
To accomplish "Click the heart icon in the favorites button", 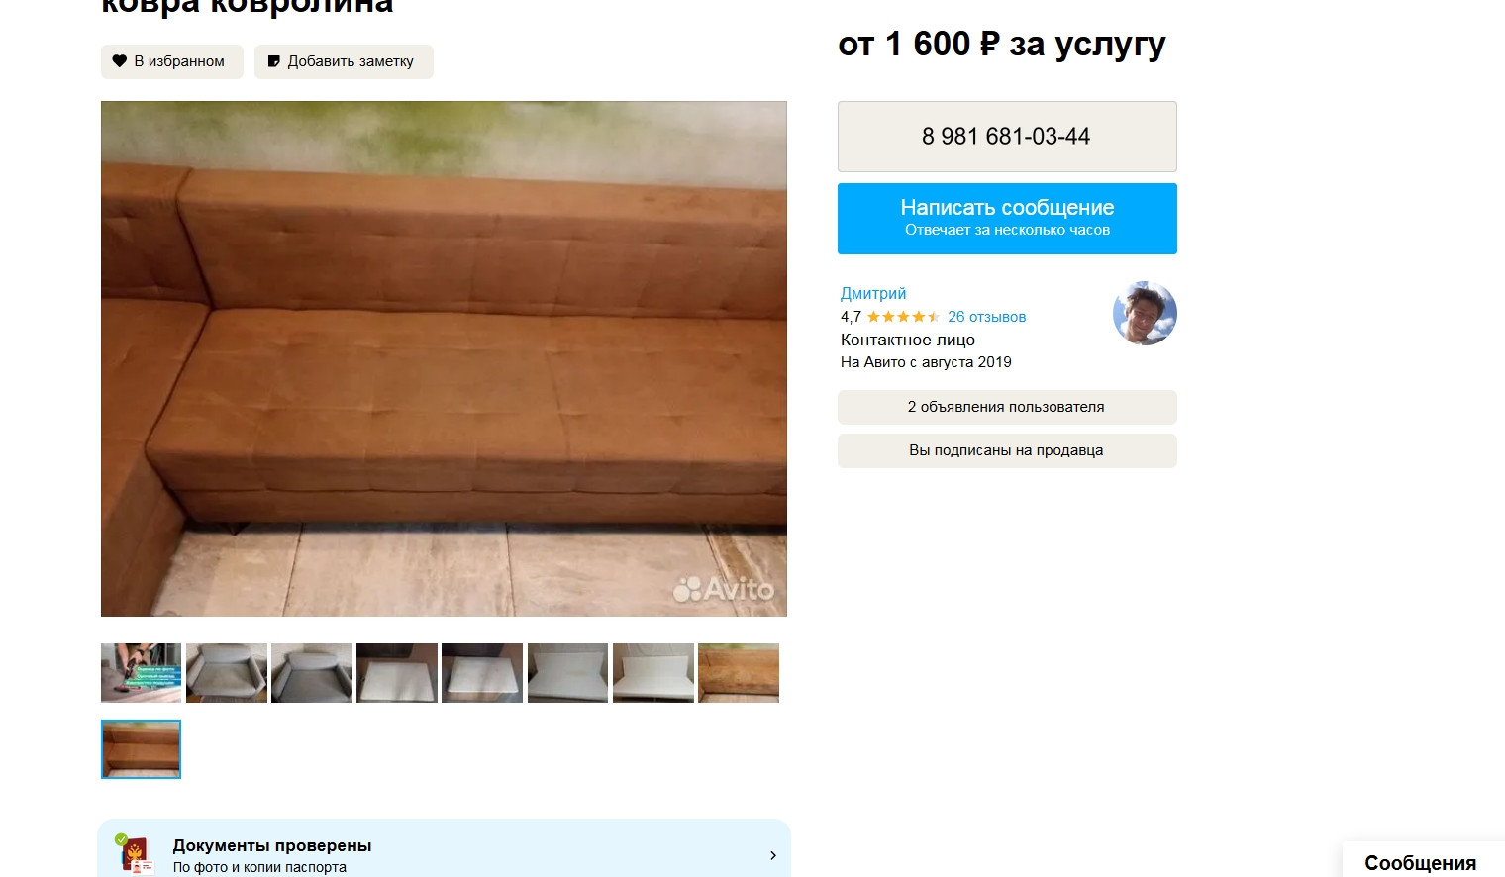I will pyautogui.click(x=120, y=61).
